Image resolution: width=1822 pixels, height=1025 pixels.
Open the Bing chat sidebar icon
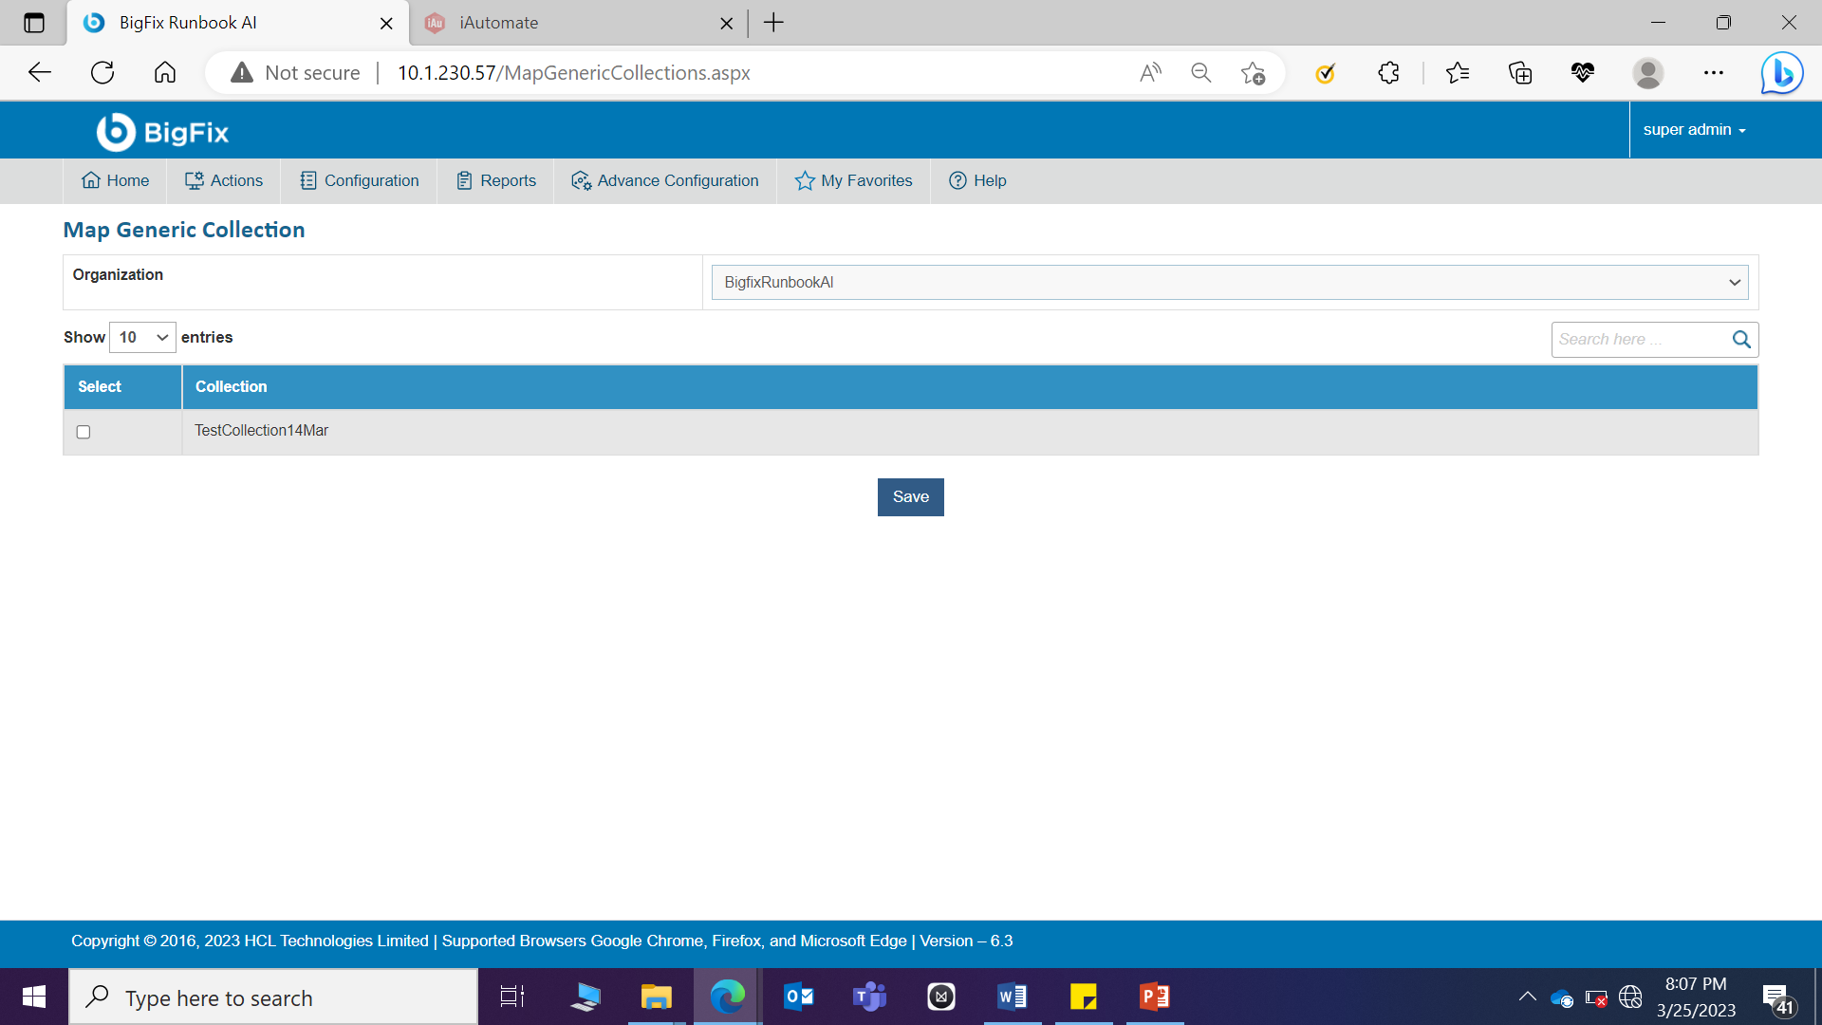1781,73
